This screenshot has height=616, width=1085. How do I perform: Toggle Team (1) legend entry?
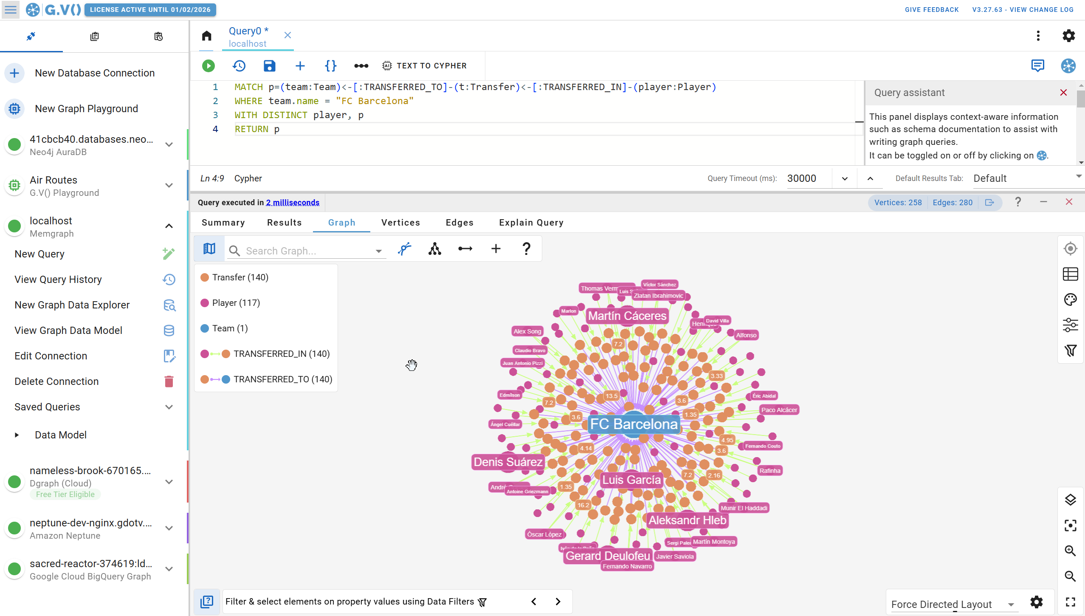(x=224, y=328)
